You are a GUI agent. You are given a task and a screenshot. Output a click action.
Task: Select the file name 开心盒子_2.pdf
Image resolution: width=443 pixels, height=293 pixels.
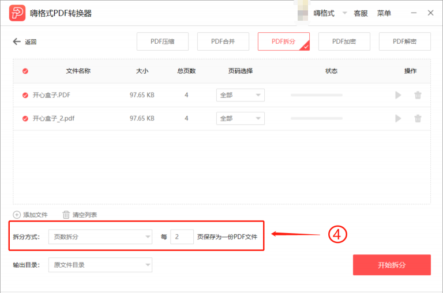(54, 119)
